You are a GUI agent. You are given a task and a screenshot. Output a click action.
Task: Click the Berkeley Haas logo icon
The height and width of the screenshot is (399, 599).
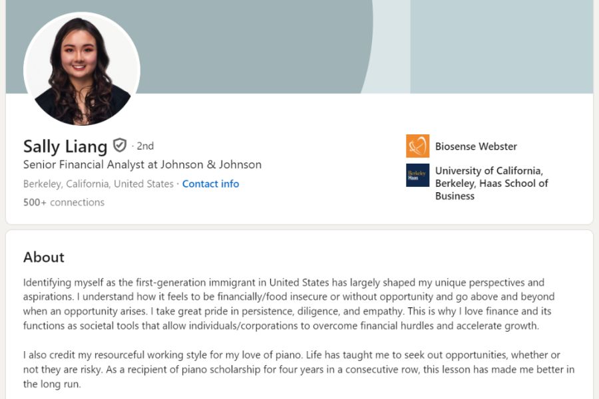[417, 176]
